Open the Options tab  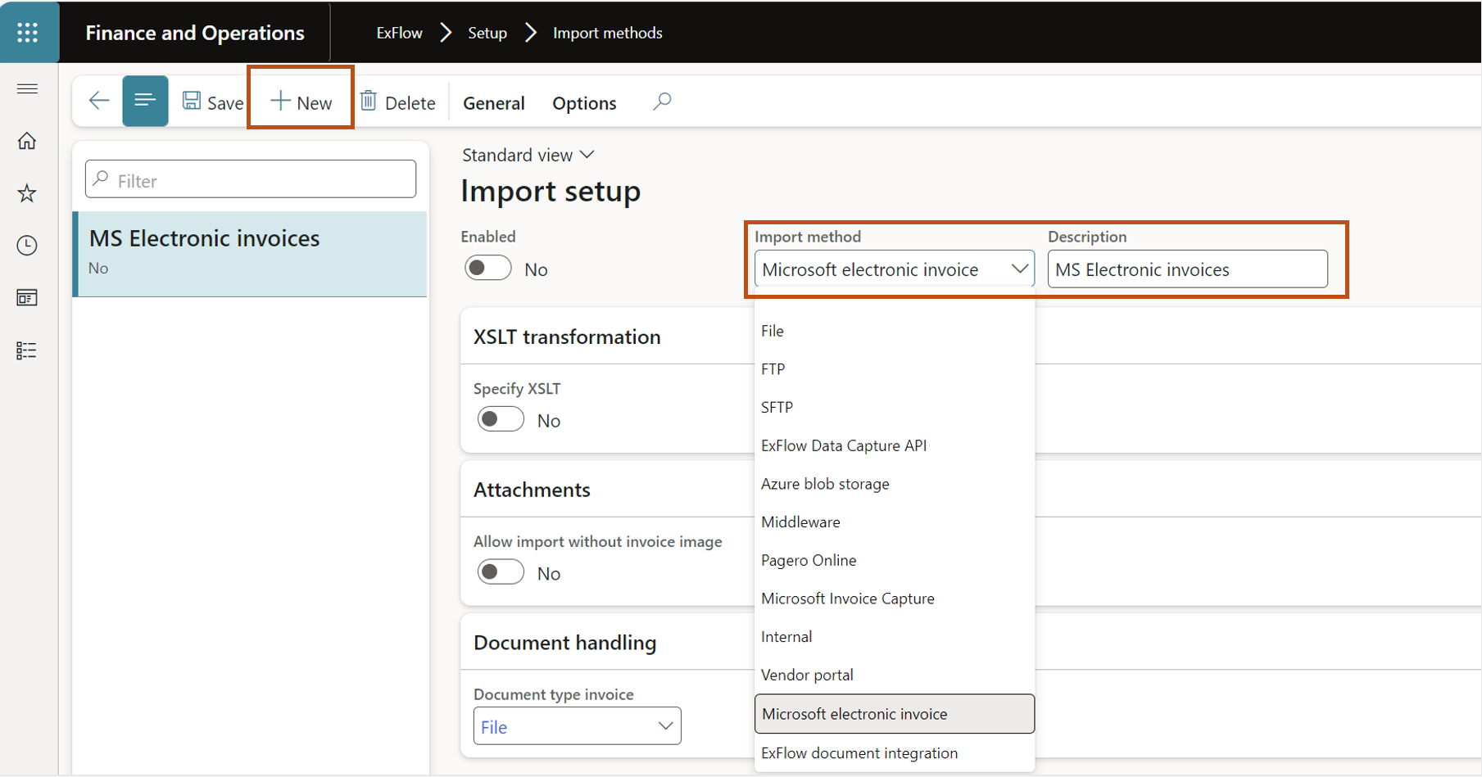(x=584, y=102)
